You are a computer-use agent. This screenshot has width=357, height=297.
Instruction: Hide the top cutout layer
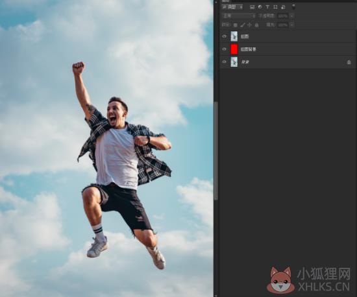click(x=225, y=36)
